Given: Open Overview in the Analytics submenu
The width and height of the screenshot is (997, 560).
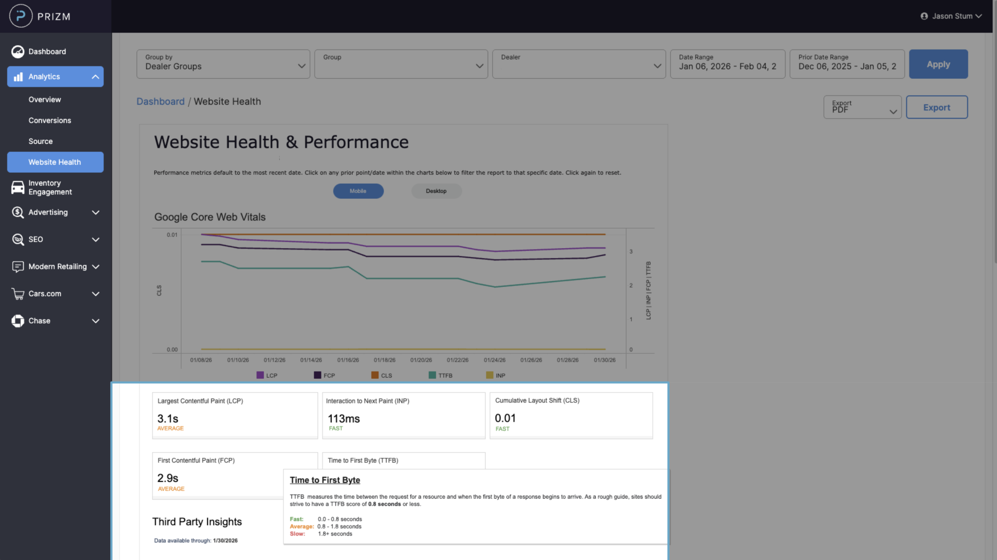Looking at the screenshot, I should [44, 99].
